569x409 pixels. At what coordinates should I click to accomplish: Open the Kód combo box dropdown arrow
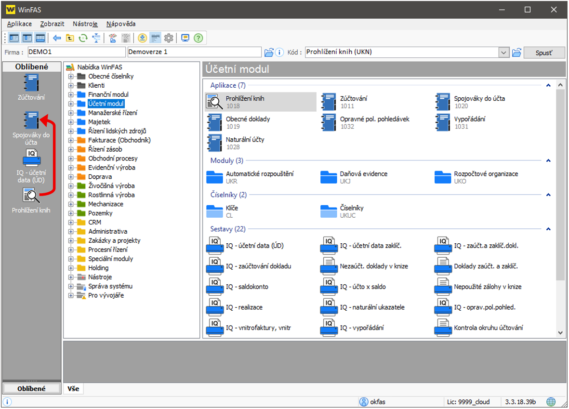pos(504,53)
